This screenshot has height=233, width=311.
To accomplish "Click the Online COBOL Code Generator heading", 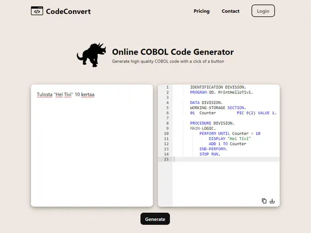I will click(x=173, y=52).
